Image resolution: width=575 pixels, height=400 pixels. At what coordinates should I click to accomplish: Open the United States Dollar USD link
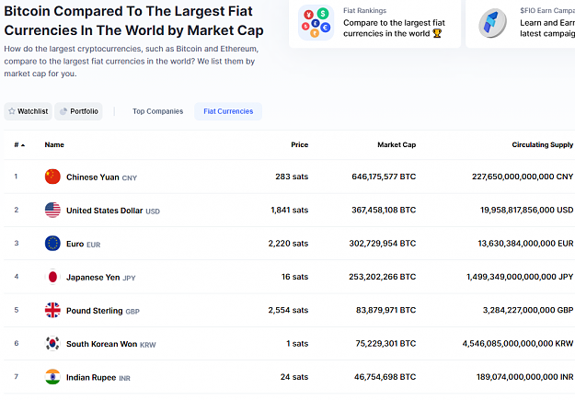[113, 211]
